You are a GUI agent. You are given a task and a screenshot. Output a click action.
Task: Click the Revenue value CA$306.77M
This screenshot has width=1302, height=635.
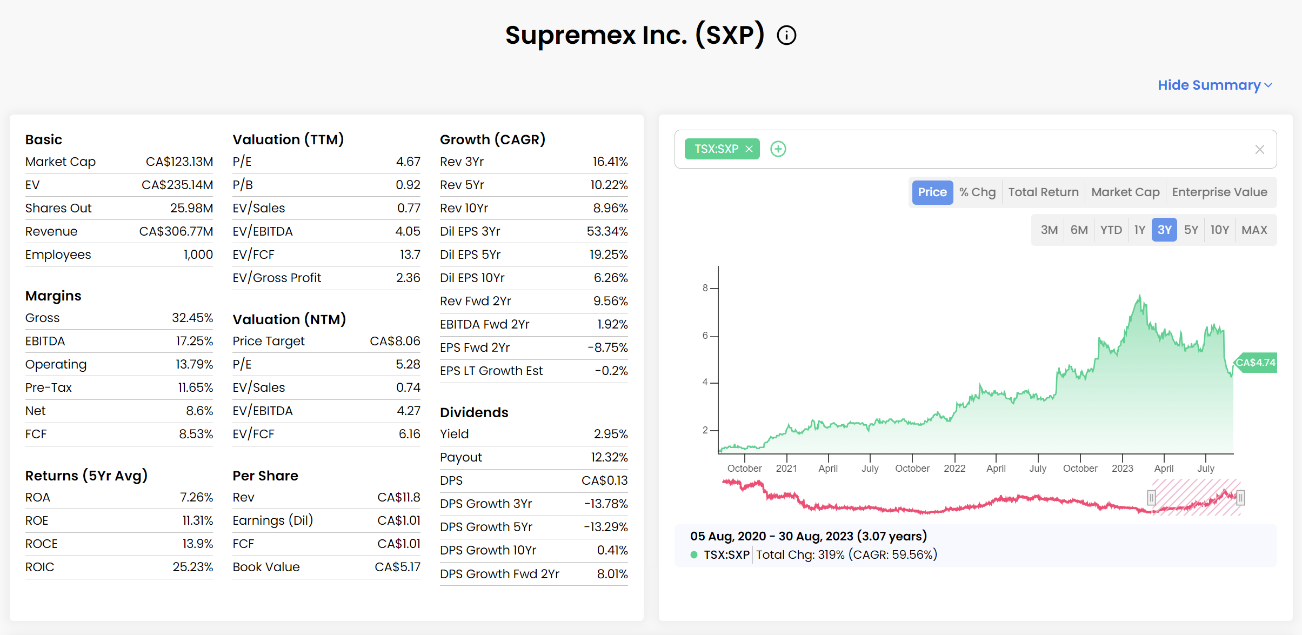[176, 232]
